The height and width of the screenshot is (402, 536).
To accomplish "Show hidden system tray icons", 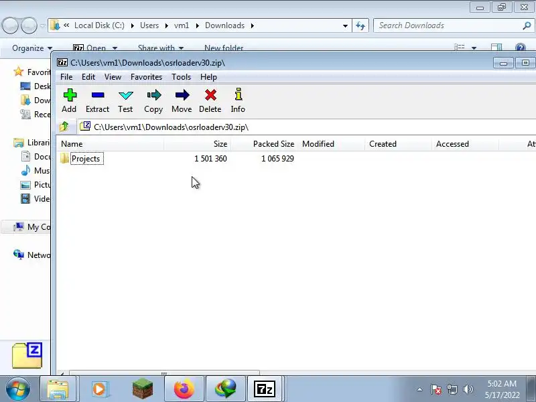I will 420,389.
